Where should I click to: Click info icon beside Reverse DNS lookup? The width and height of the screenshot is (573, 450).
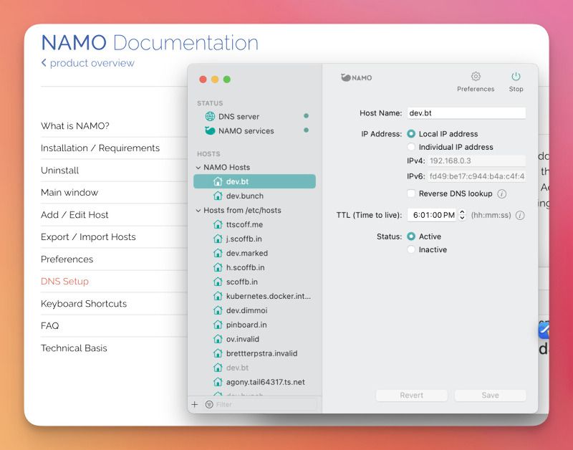[x=501, y=193]
